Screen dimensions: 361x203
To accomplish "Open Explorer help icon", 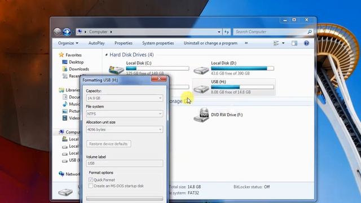I will coord(306,43).
